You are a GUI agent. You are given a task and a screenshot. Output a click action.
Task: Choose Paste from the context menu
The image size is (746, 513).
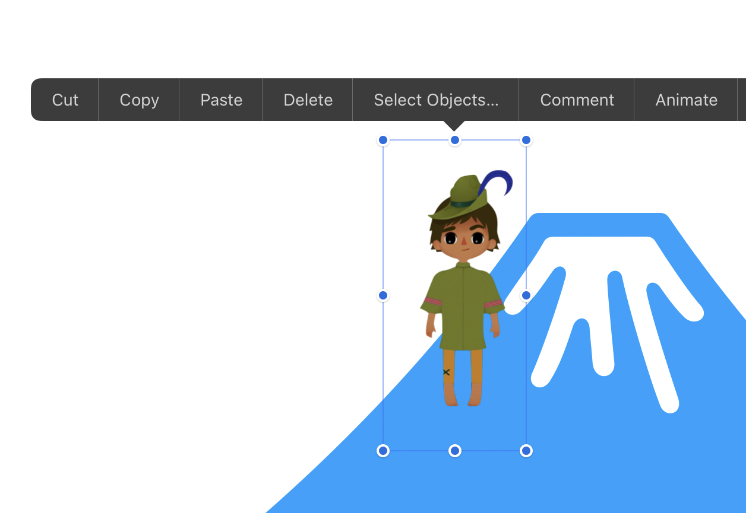point(221,100)
